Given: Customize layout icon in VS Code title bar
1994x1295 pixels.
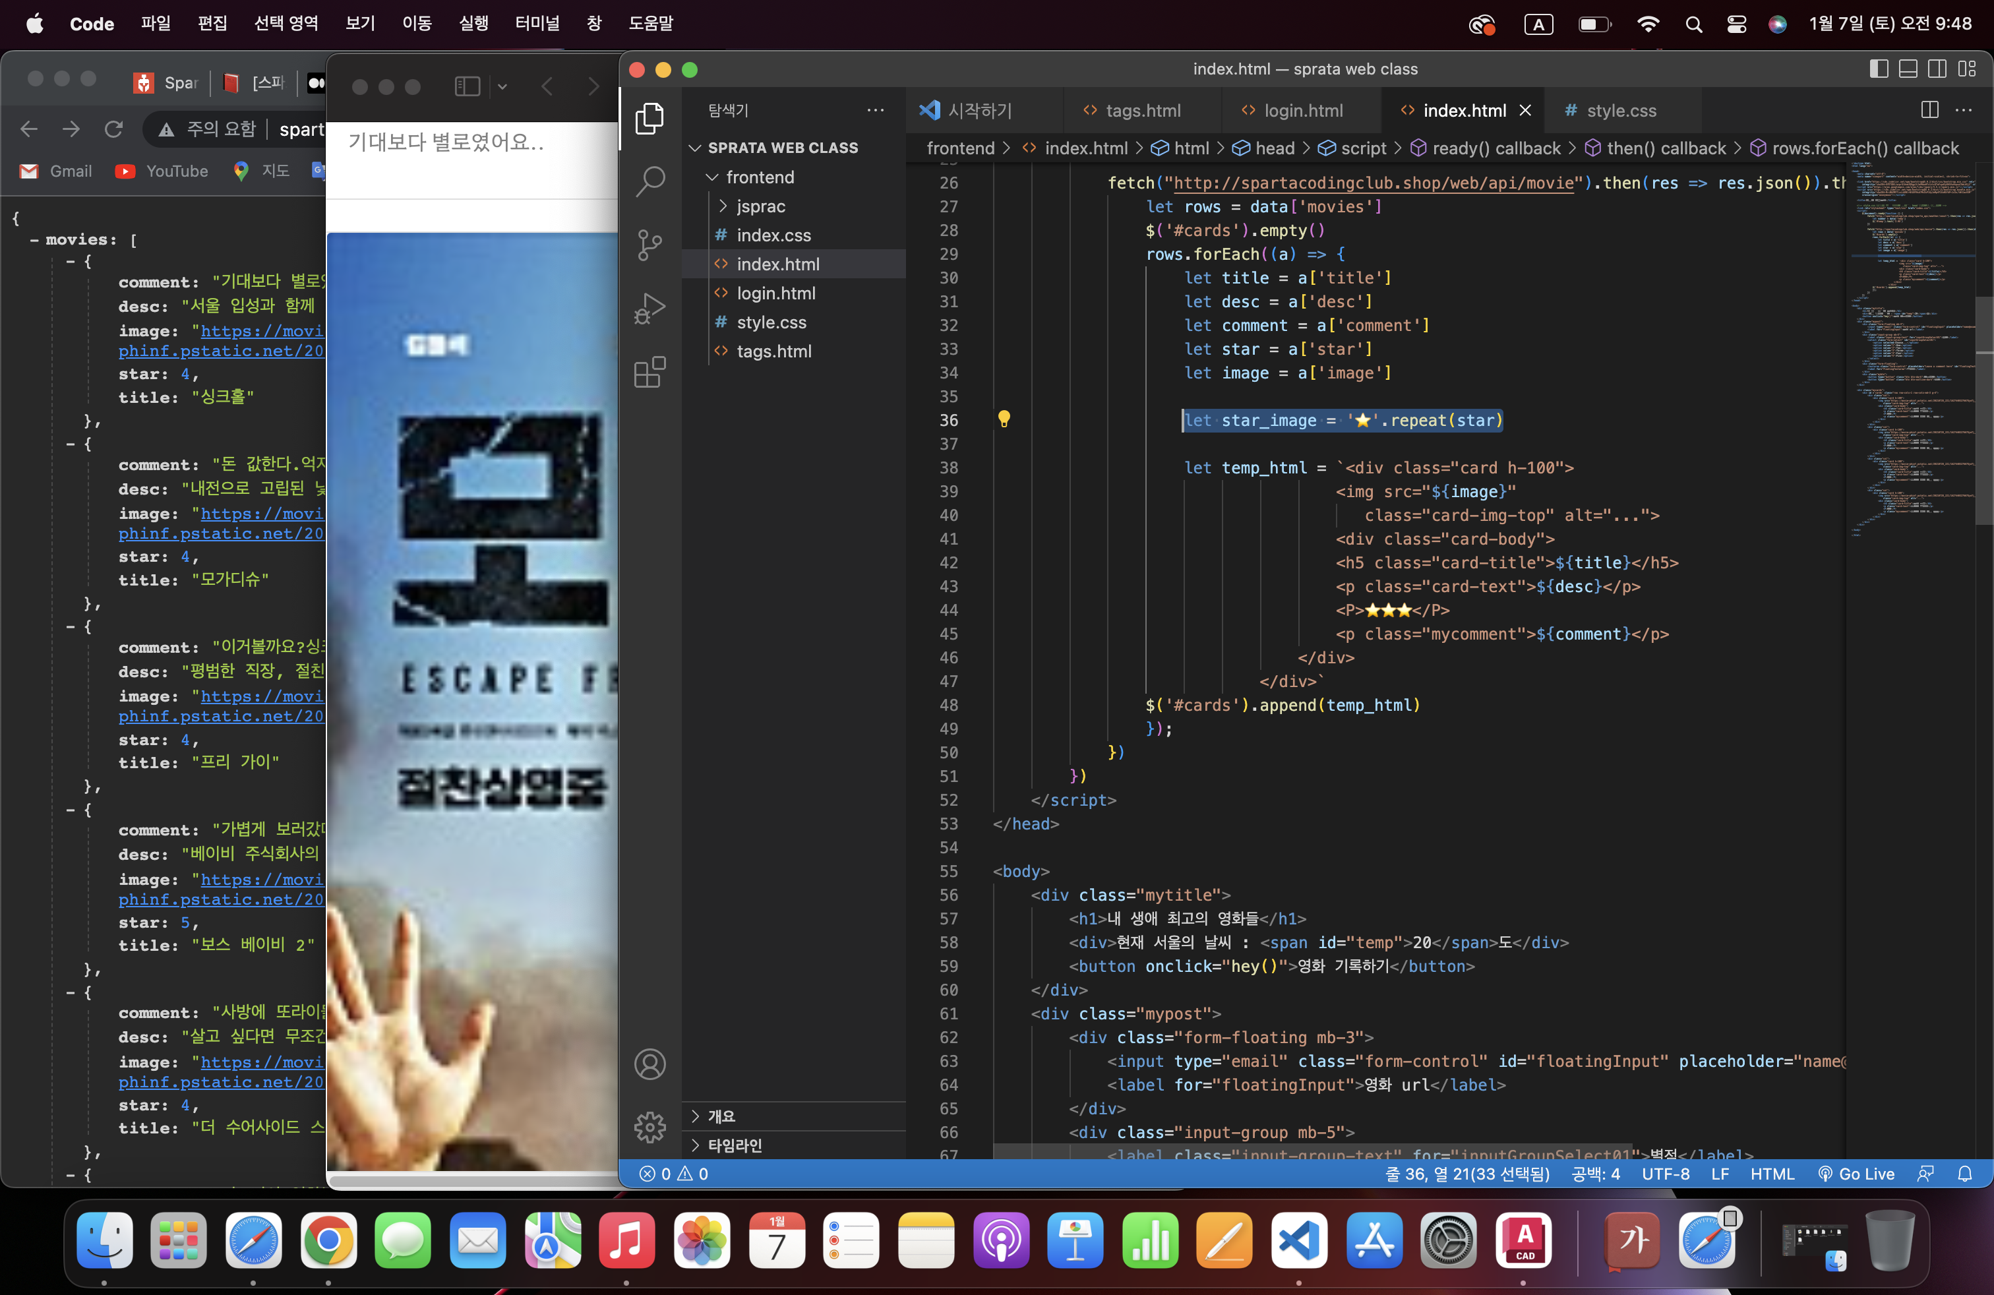Looking at the screenshot, I should point(1967,69).
